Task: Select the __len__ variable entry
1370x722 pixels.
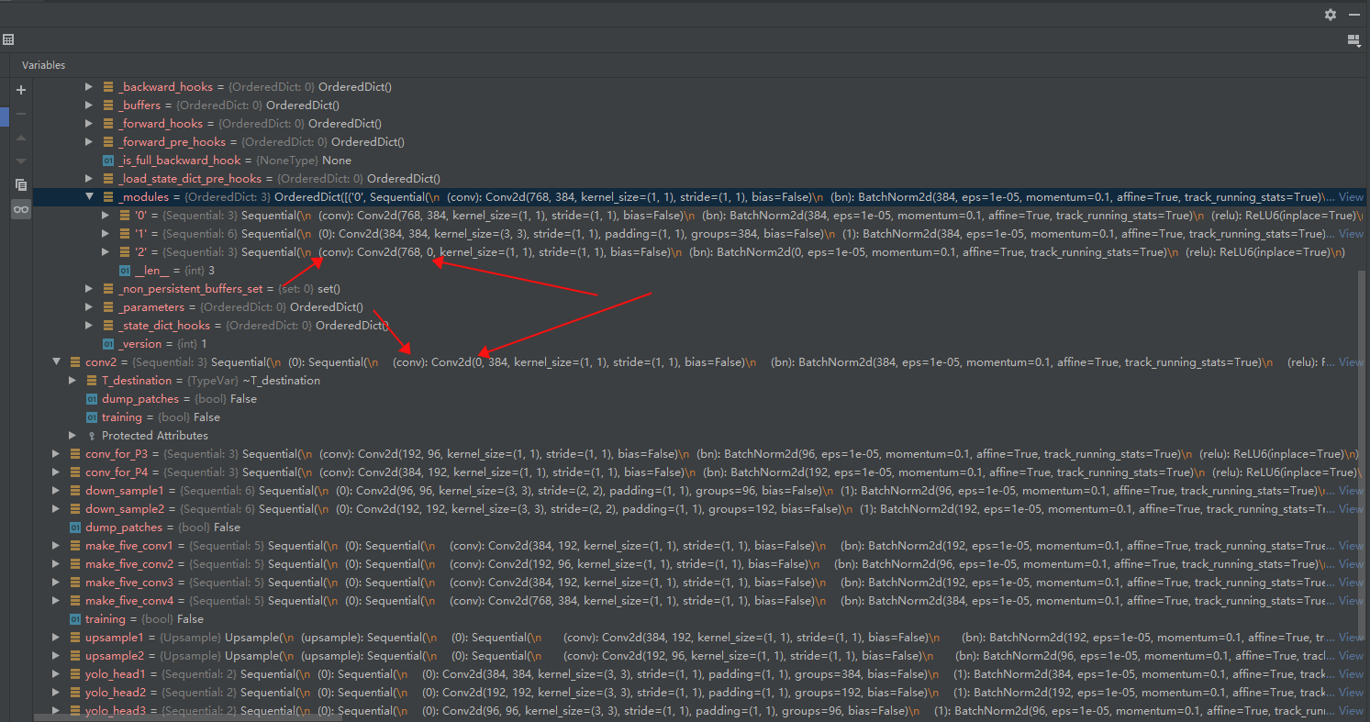Action: pyautogui.click(x=151, y=270)
